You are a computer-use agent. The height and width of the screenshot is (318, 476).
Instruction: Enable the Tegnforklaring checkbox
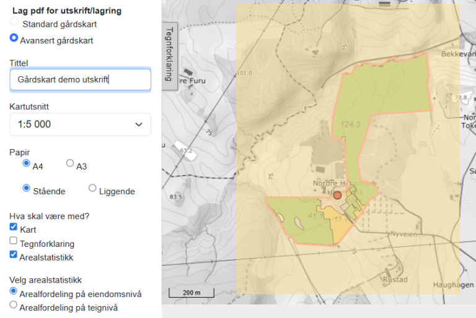pyautogui.click(x=14, y=241)
